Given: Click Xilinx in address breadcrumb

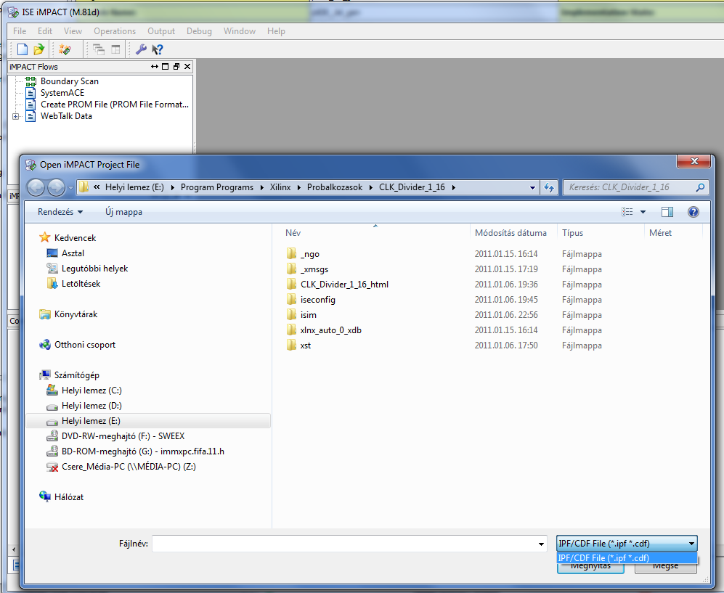Looking at the screenshot, I should point(280,187).
